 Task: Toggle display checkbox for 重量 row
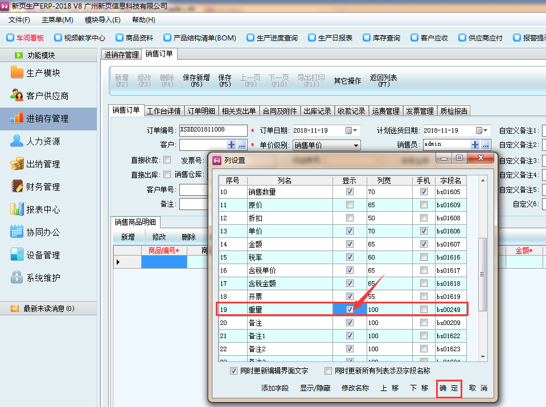pos(350,309)
